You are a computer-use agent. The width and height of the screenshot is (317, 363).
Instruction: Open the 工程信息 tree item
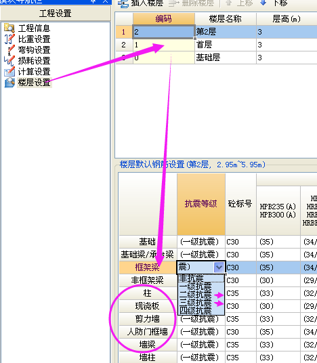[34, 28]
